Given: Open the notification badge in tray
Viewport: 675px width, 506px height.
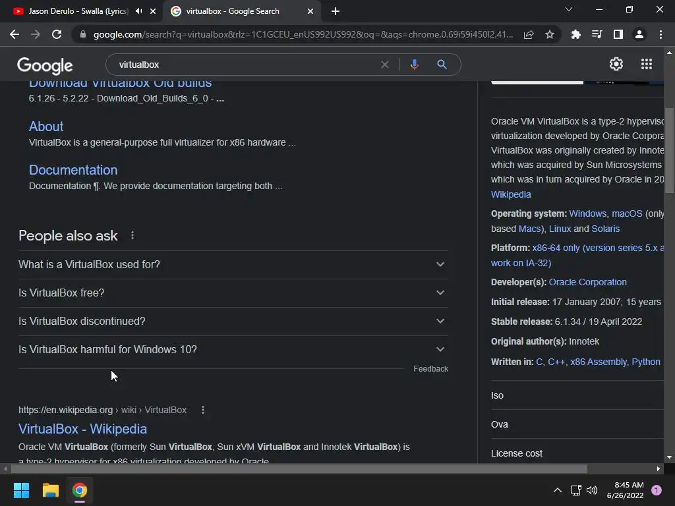Looking at the screenshot, I should pyautogui.click(x=657, y=490).
